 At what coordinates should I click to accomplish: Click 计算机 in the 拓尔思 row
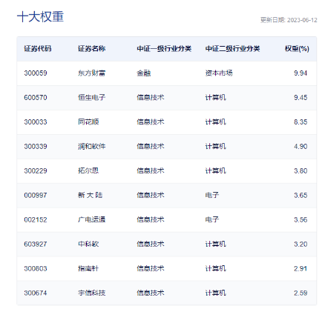click(x=216, y=171)
